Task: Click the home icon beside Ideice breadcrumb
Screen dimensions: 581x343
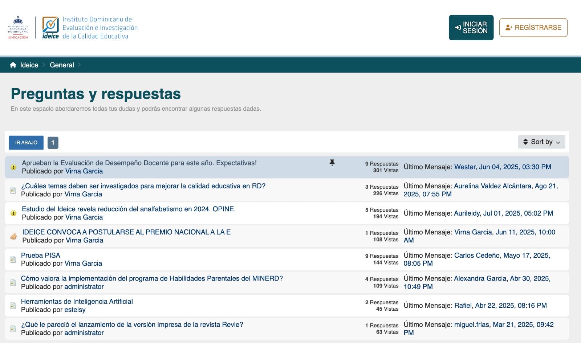Action: [x=13, y=65]
